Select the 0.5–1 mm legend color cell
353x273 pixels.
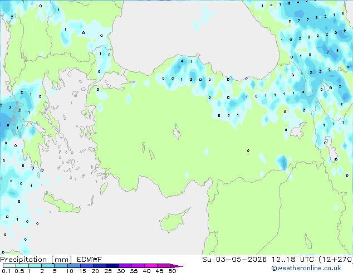22,266
